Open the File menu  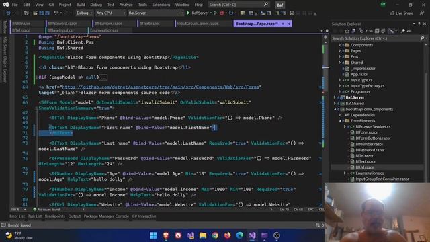tap(15, 5)
